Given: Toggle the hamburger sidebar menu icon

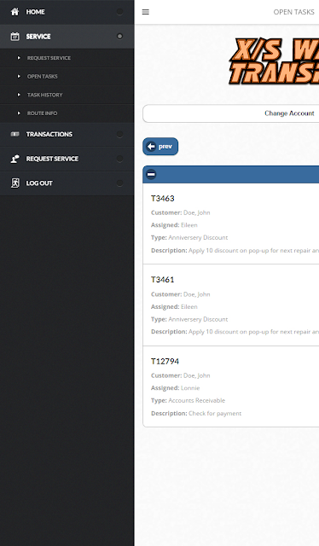Looking at the screenshot, I should pos(146,12).
